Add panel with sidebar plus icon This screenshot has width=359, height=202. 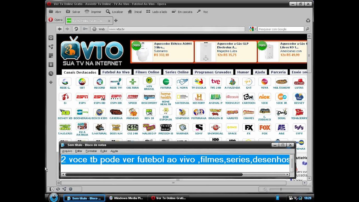click(51, 82)
